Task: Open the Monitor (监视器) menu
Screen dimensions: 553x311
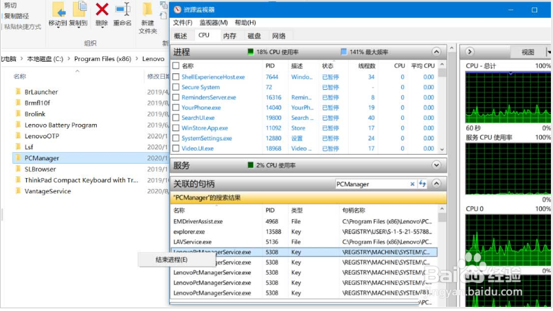Action: point(214,23)
